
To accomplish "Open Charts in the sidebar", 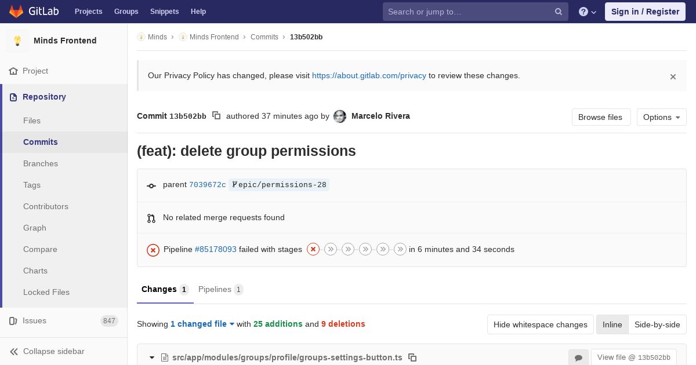I will (35, 271).
